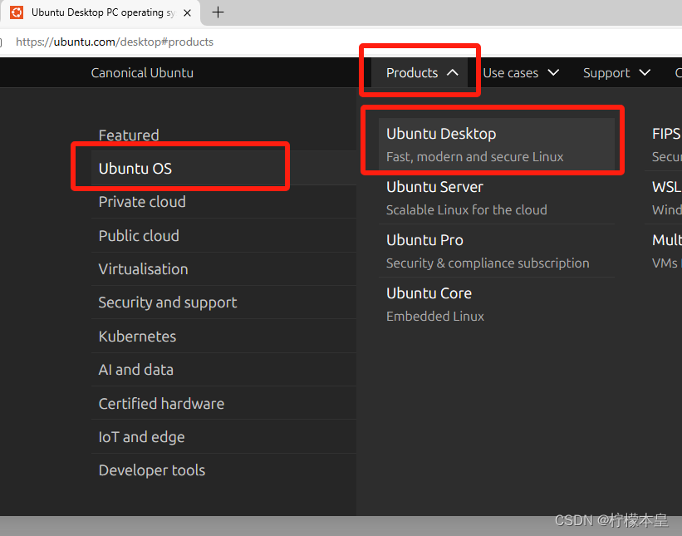Select Ubuntu OS in the sidebar menu
Viewport: 682px width, 536px height.
(135, 168)
